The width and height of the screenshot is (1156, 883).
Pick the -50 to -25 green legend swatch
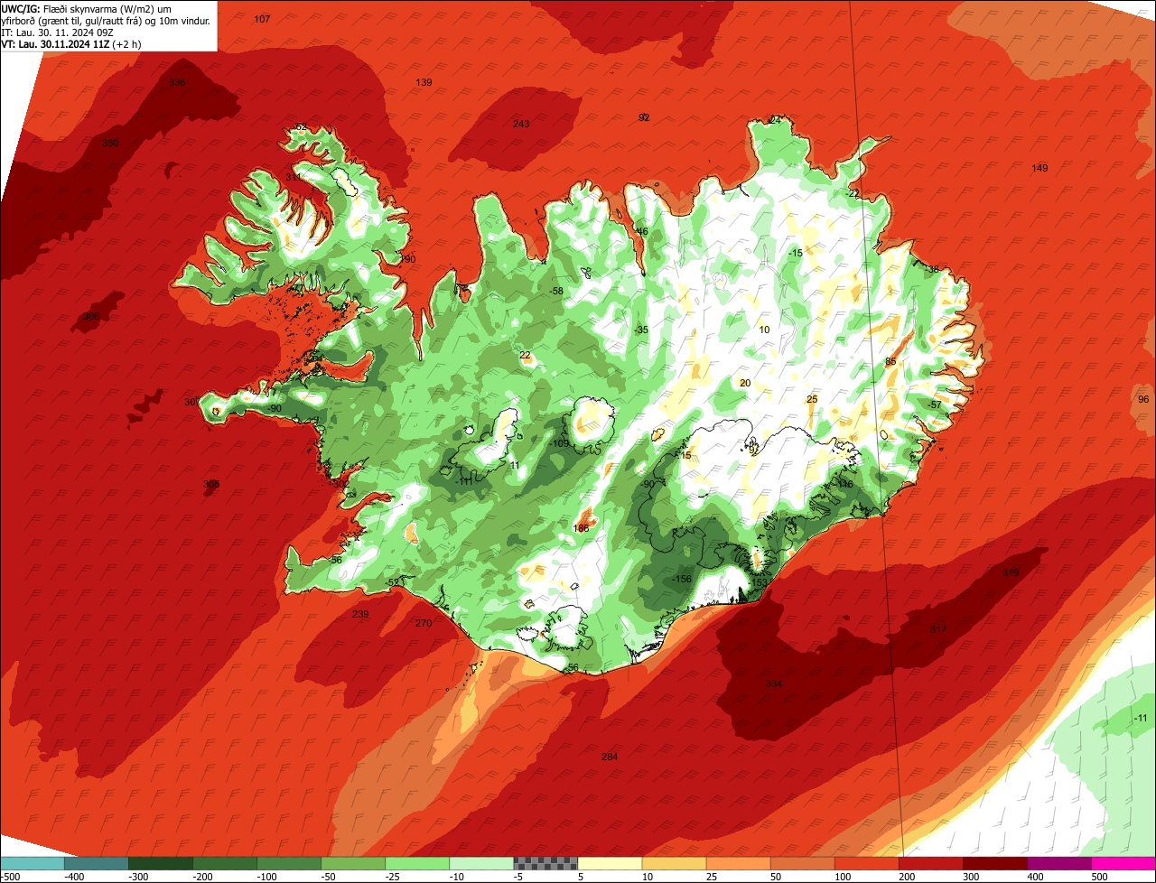coord(353,863)
